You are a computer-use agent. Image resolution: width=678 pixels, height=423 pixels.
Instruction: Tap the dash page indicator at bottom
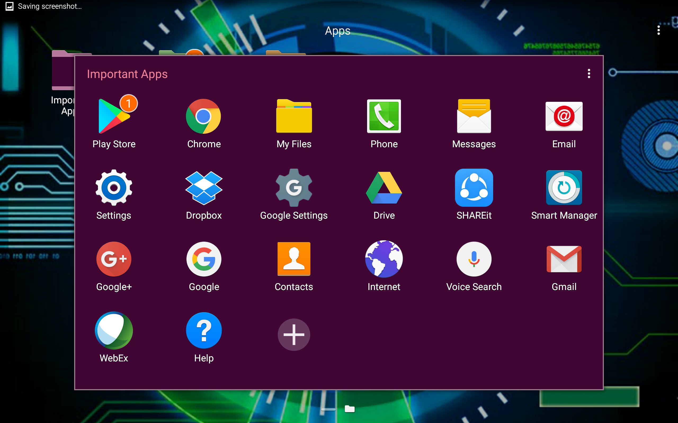(328, 409)
